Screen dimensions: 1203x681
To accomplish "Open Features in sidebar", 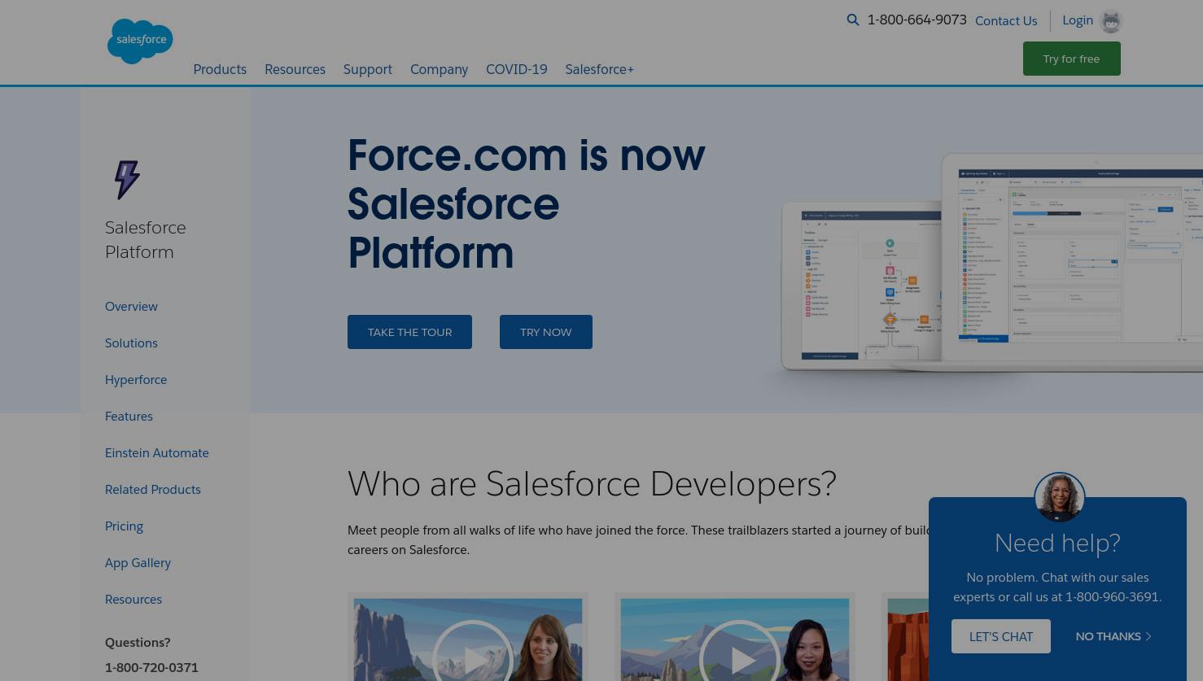I will [x=129, y=416].
